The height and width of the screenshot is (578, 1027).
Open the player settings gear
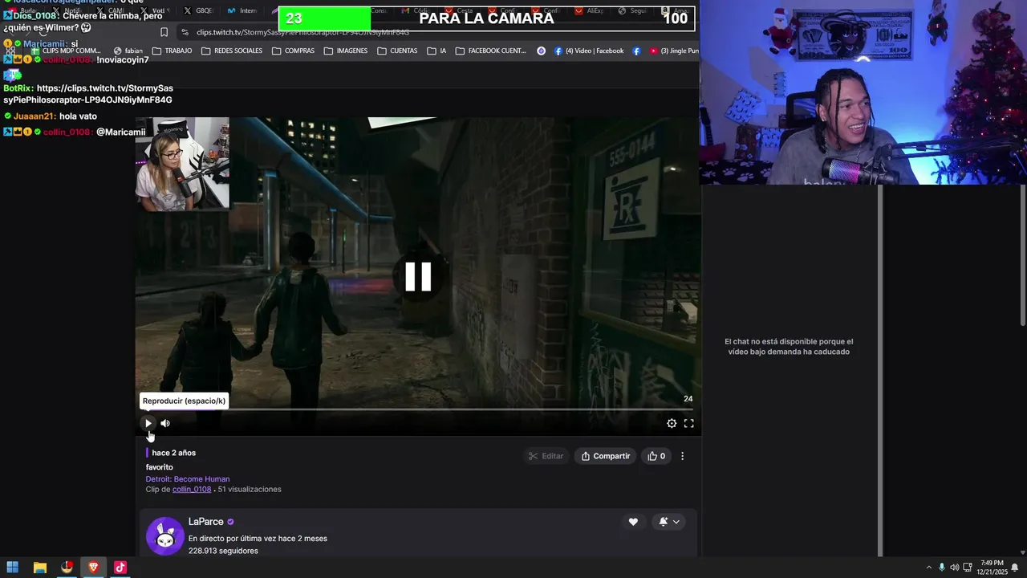point(672,423)
